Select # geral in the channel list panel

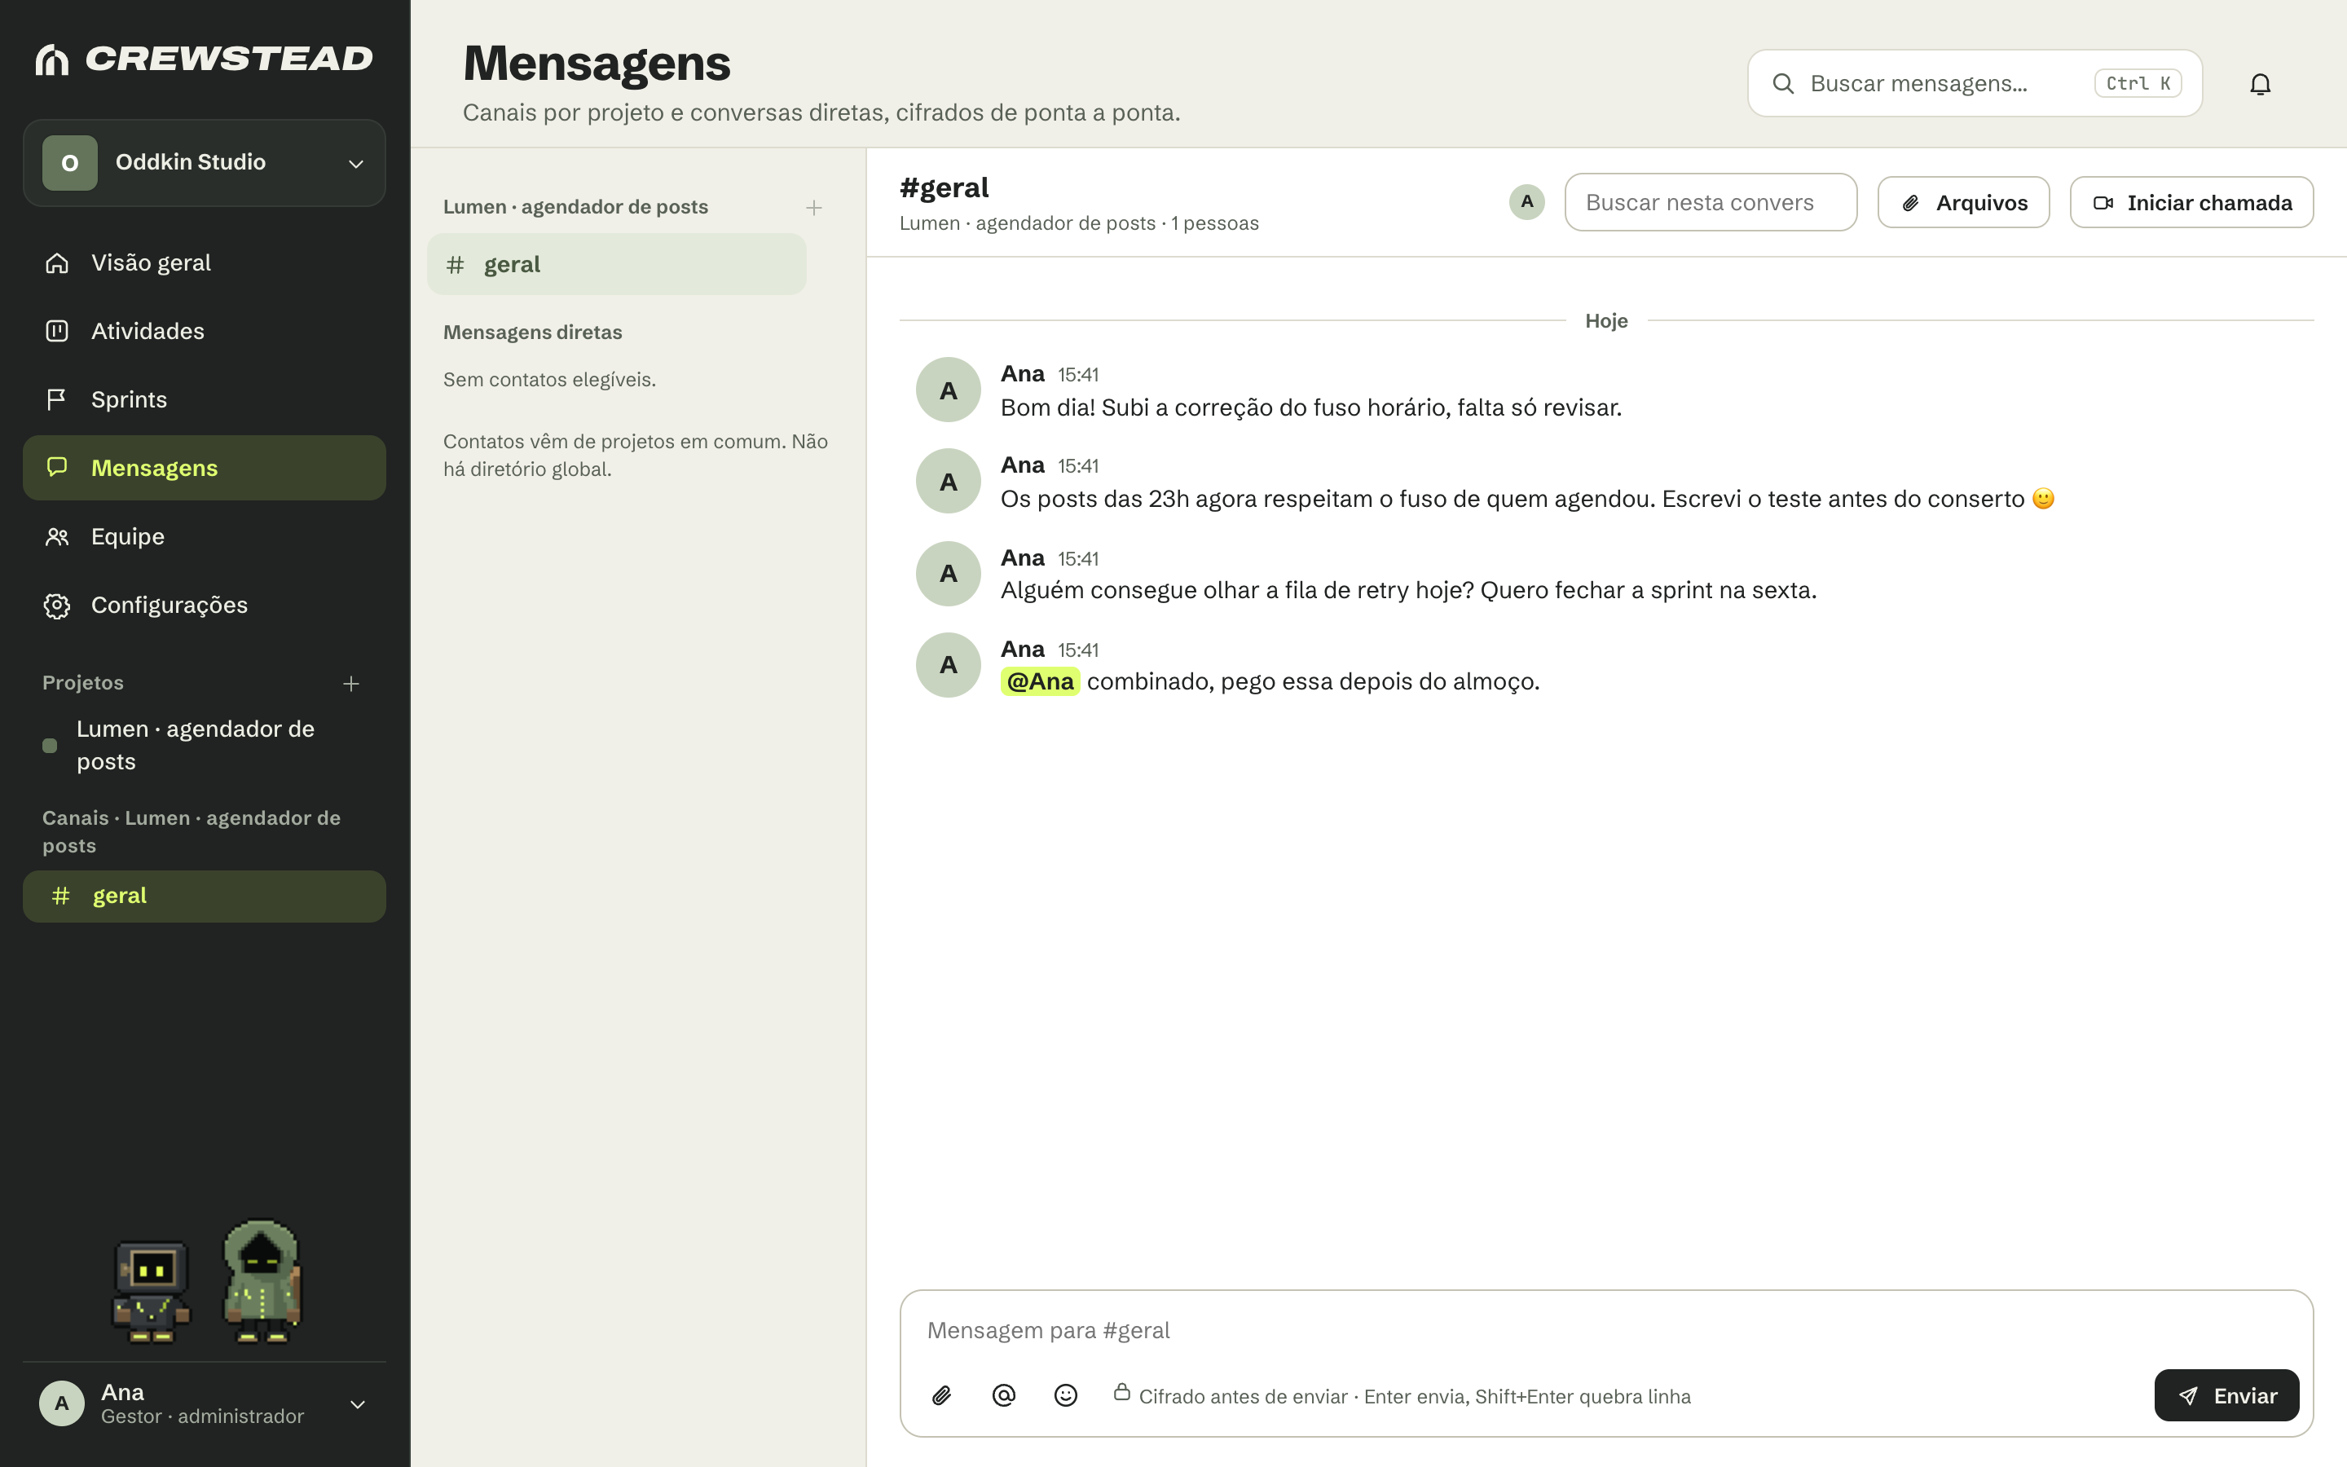click(x=617, y=264)
